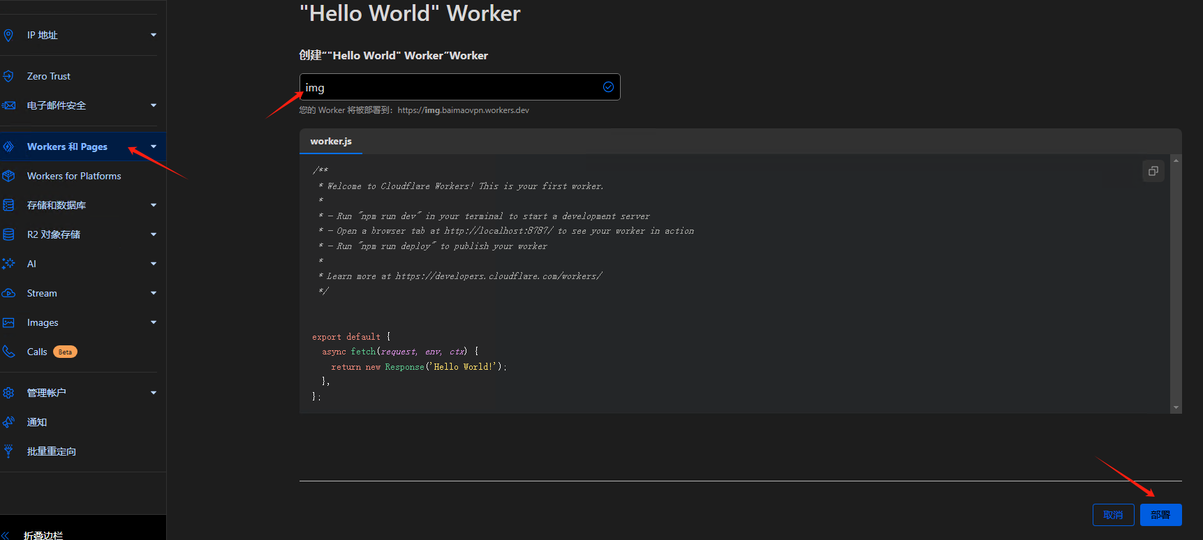Click the 电子邮件安全 envelope icon

coord(8,105)
